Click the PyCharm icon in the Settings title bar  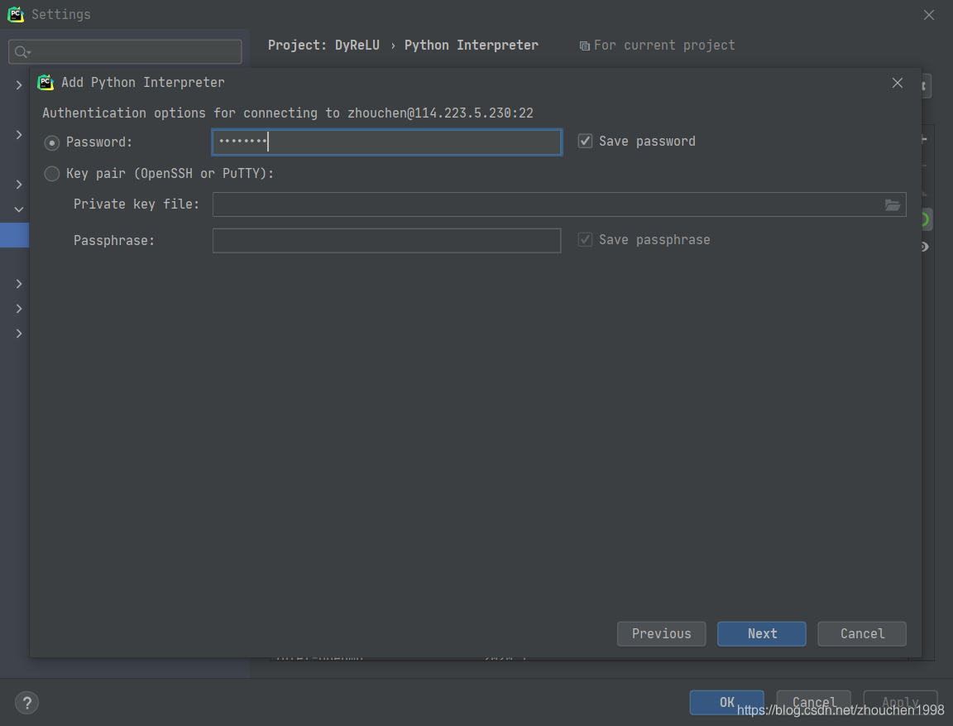click(x=16, y=14)
